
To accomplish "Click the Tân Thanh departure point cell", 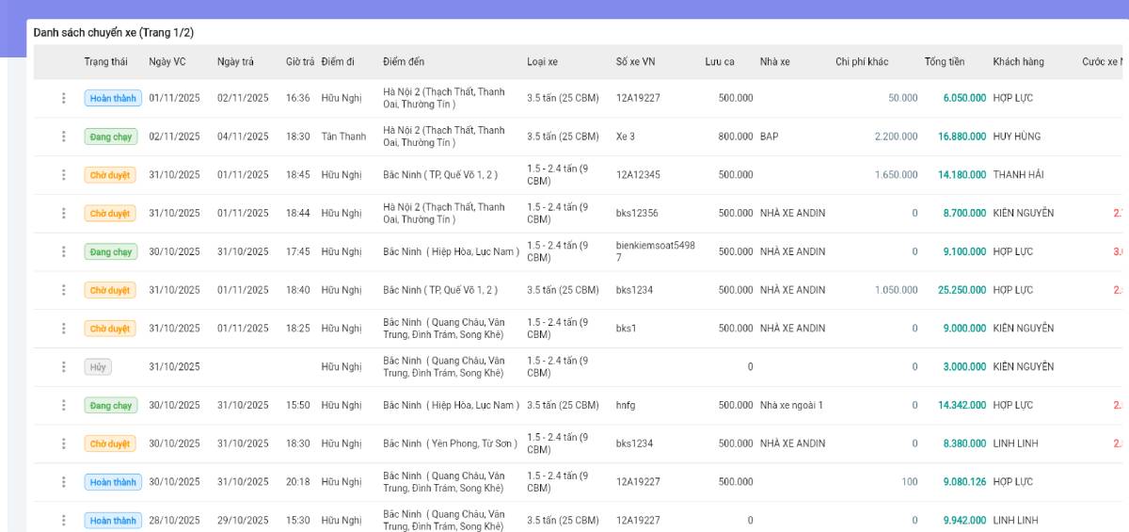I will [343, 137].
